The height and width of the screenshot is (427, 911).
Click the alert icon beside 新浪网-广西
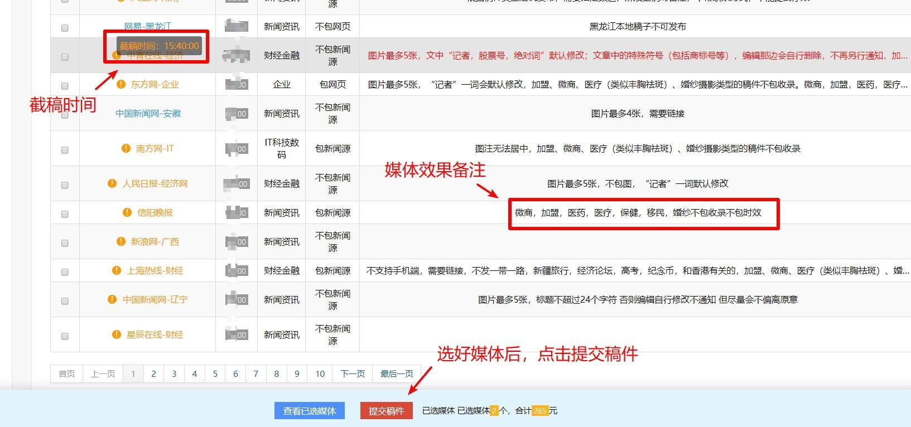121,241
